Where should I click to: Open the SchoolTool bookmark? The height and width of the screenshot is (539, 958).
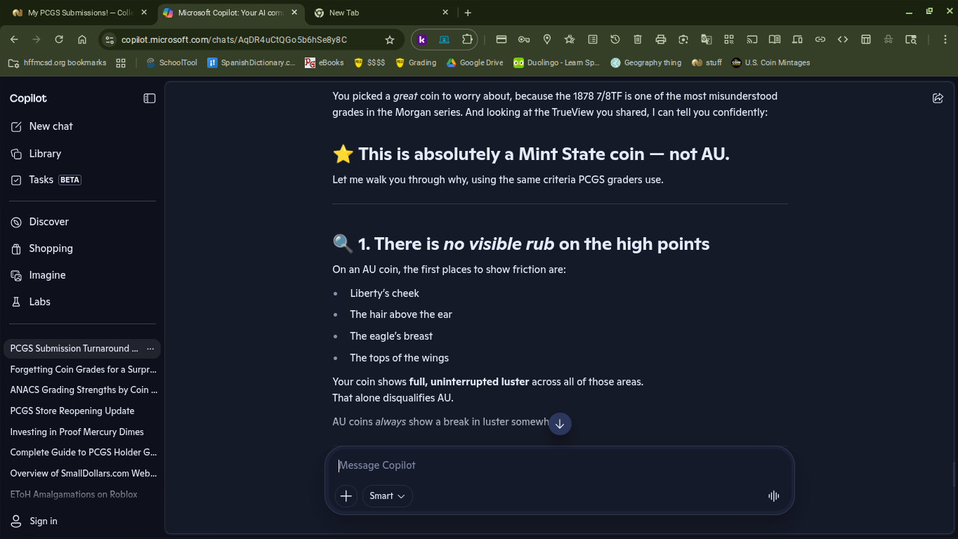coord(171,62)
